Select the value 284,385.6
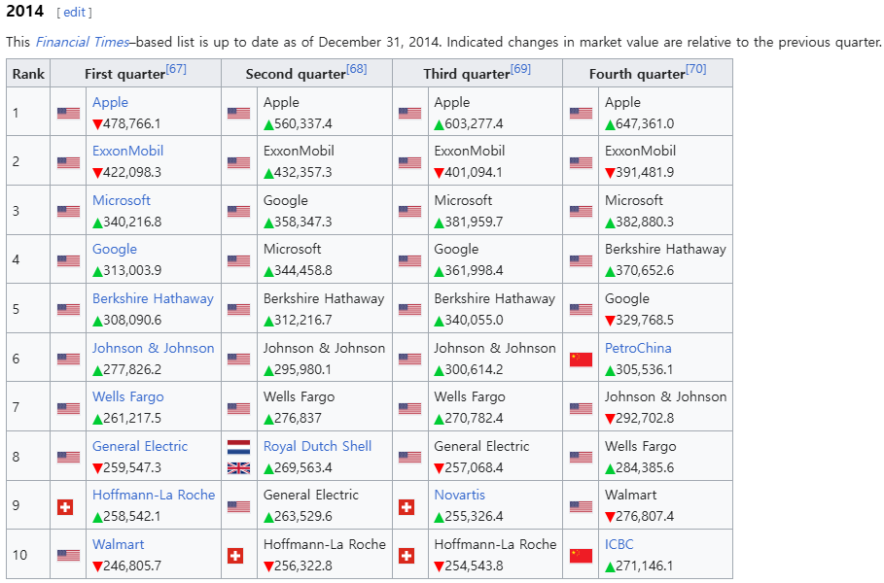 coord(645,467)
